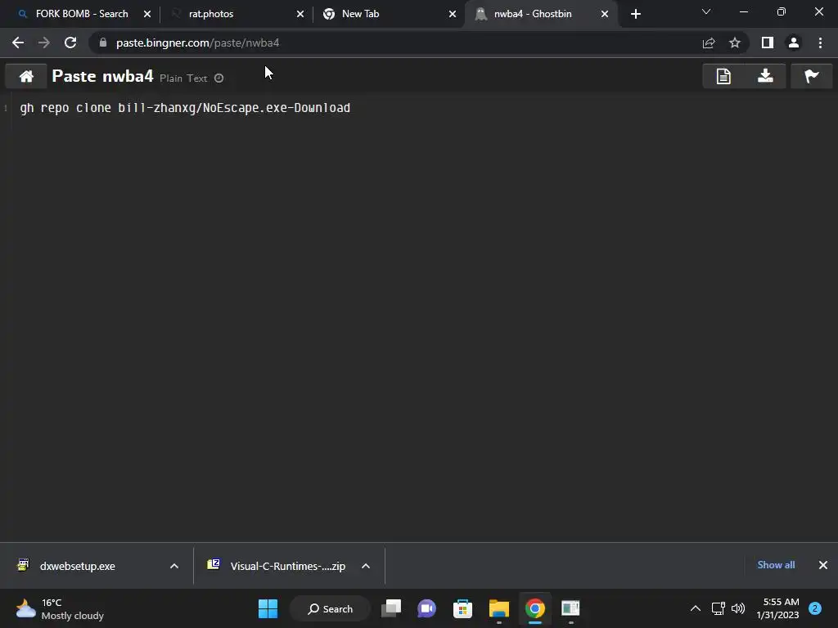Close the FORK BOMB - Search tab
This screenshot has width=838, height=628.
[x=147, y=14]
